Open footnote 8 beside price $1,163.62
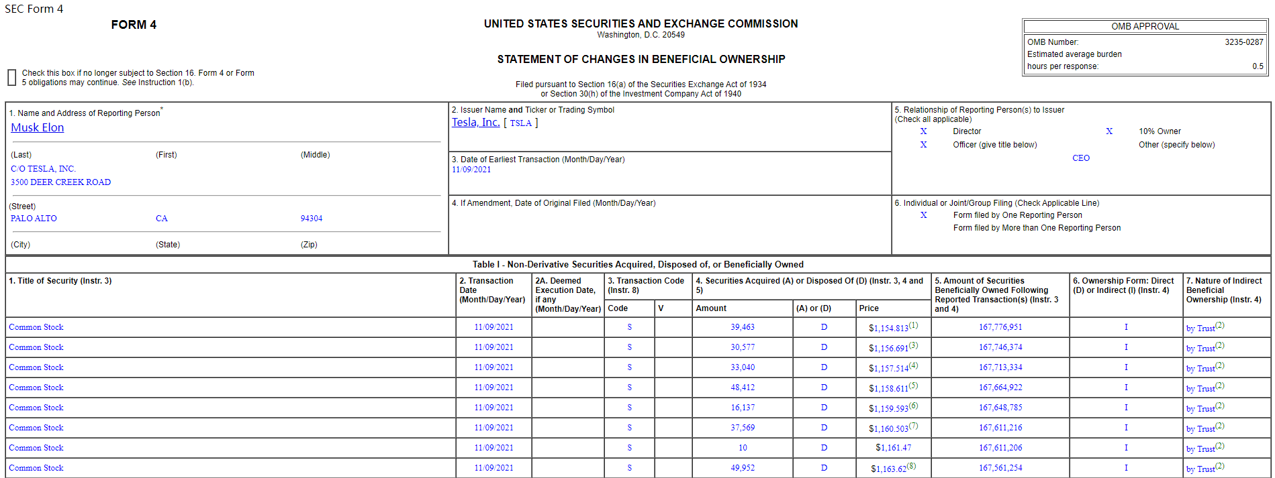The image size is (1275, 478). 911,466
